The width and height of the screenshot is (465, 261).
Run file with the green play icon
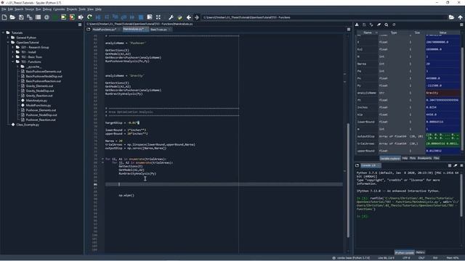(x=55, y=17)
